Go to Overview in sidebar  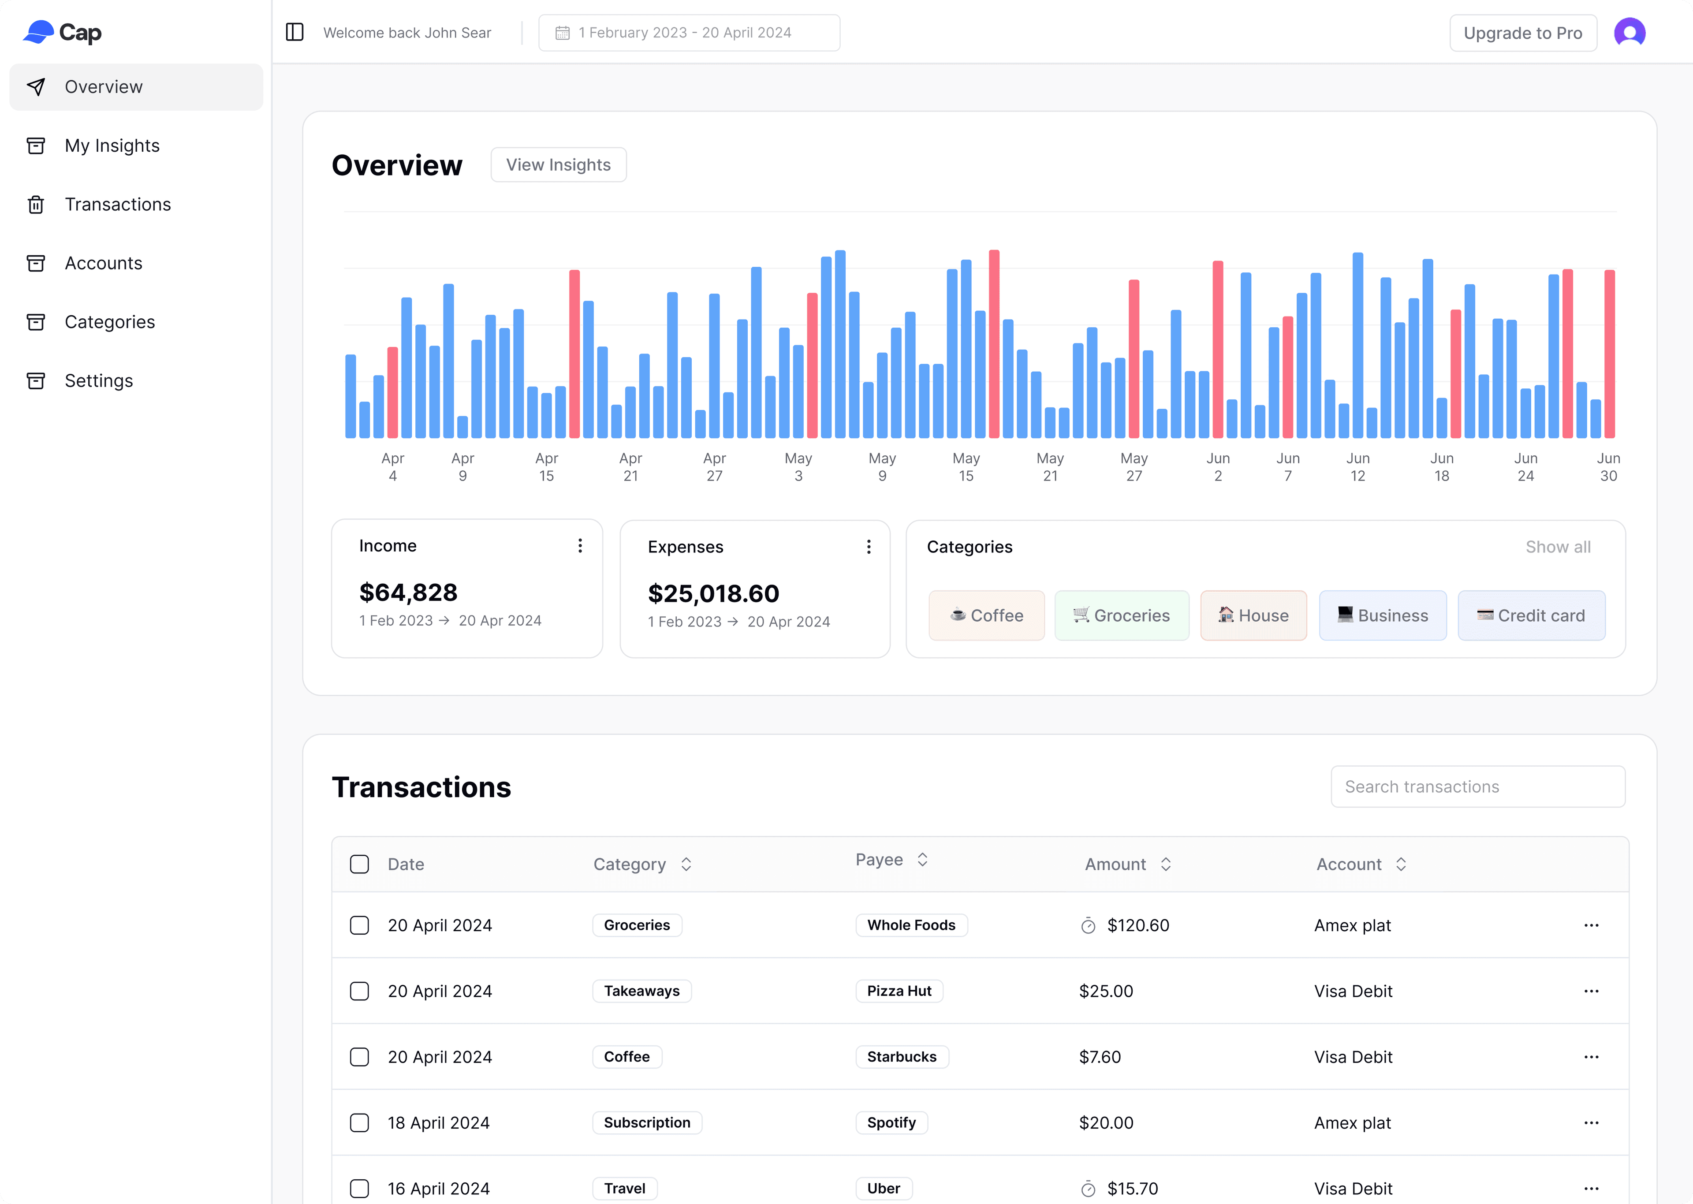click(136, 87)
